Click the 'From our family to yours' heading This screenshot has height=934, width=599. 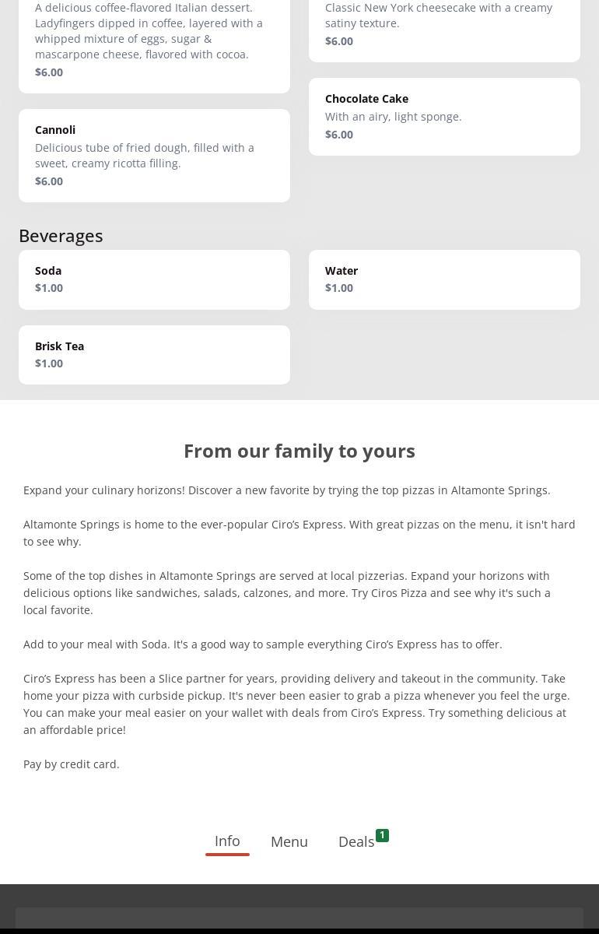[x=299, y=451]
